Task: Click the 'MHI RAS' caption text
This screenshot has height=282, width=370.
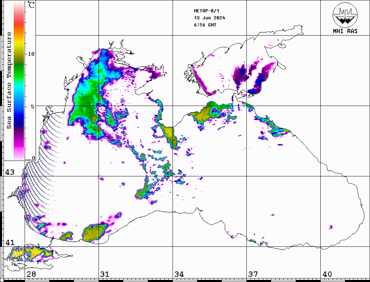Action: pyautogui.click(x=345, y=31)
